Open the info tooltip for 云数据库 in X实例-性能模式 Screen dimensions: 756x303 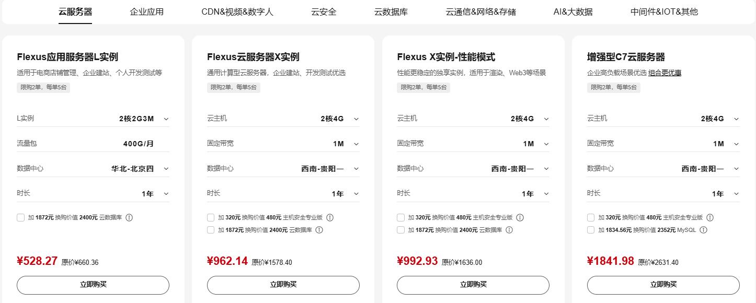point(508,229)
